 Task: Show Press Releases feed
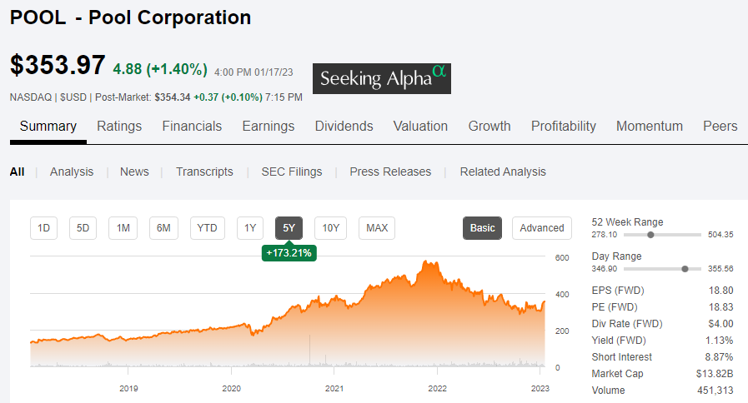pyautogui.click(x=390, y=172)
